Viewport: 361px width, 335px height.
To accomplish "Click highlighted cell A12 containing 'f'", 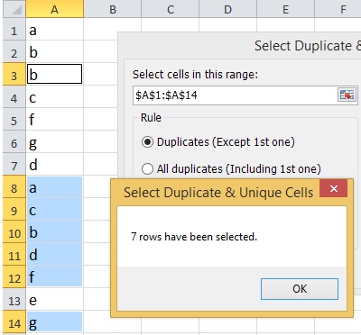I will [54, 276].
